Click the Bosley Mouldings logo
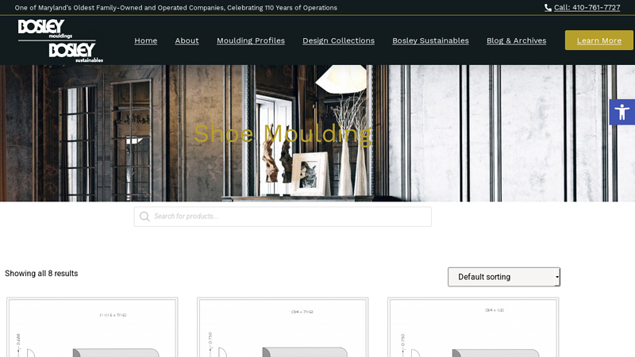The height and width of the screenshot is (357, 635). pyautogui.click(x=44, y=29)
